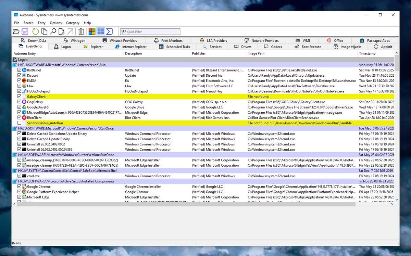Click the GoogleDriveFS entry icon
The image size is (411, 256).
click(24, 107)
